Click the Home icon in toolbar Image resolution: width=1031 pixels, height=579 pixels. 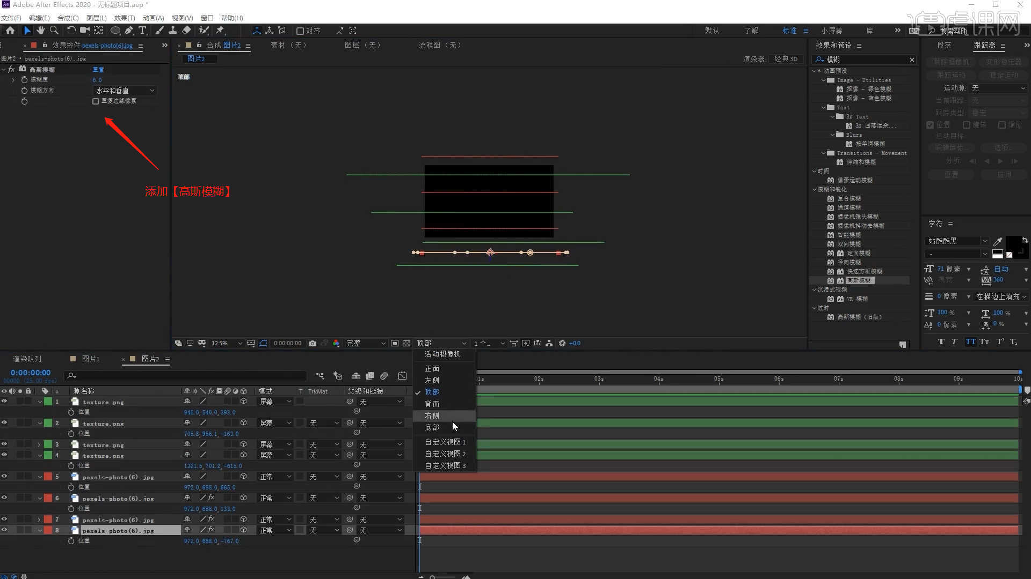click(x=10, y=31)
